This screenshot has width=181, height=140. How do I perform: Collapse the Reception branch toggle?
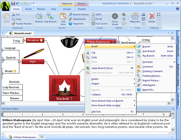click(24, 40)
